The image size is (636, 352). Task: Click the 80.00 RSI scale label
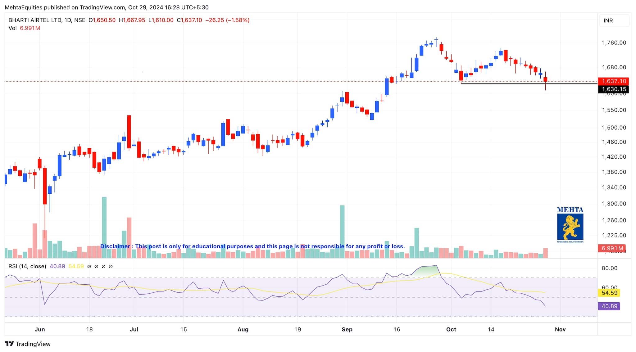click(x=609, y=268)
